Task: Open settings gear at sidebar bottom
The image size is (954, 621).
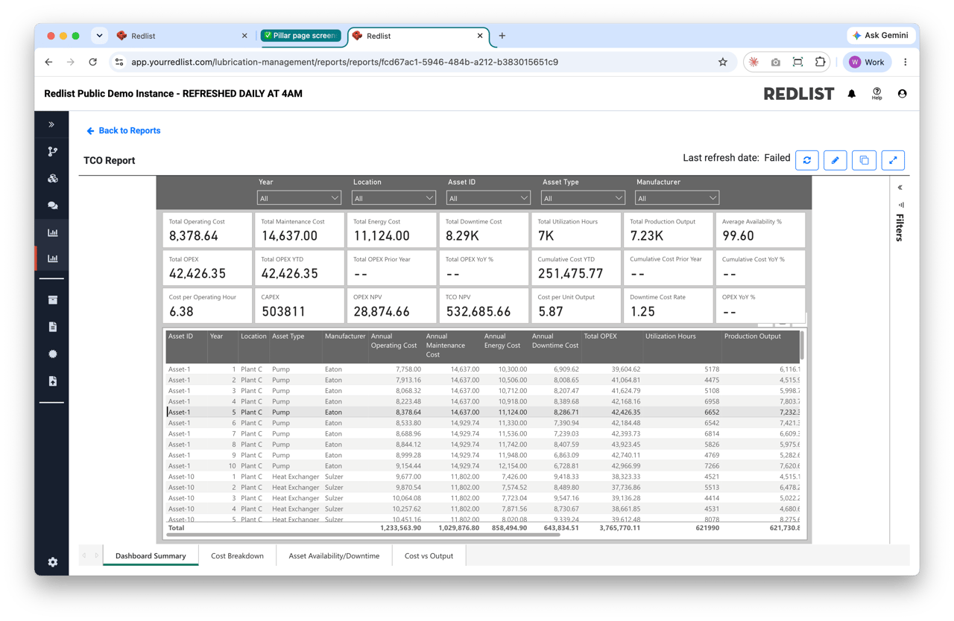Action: coord(52,562)
